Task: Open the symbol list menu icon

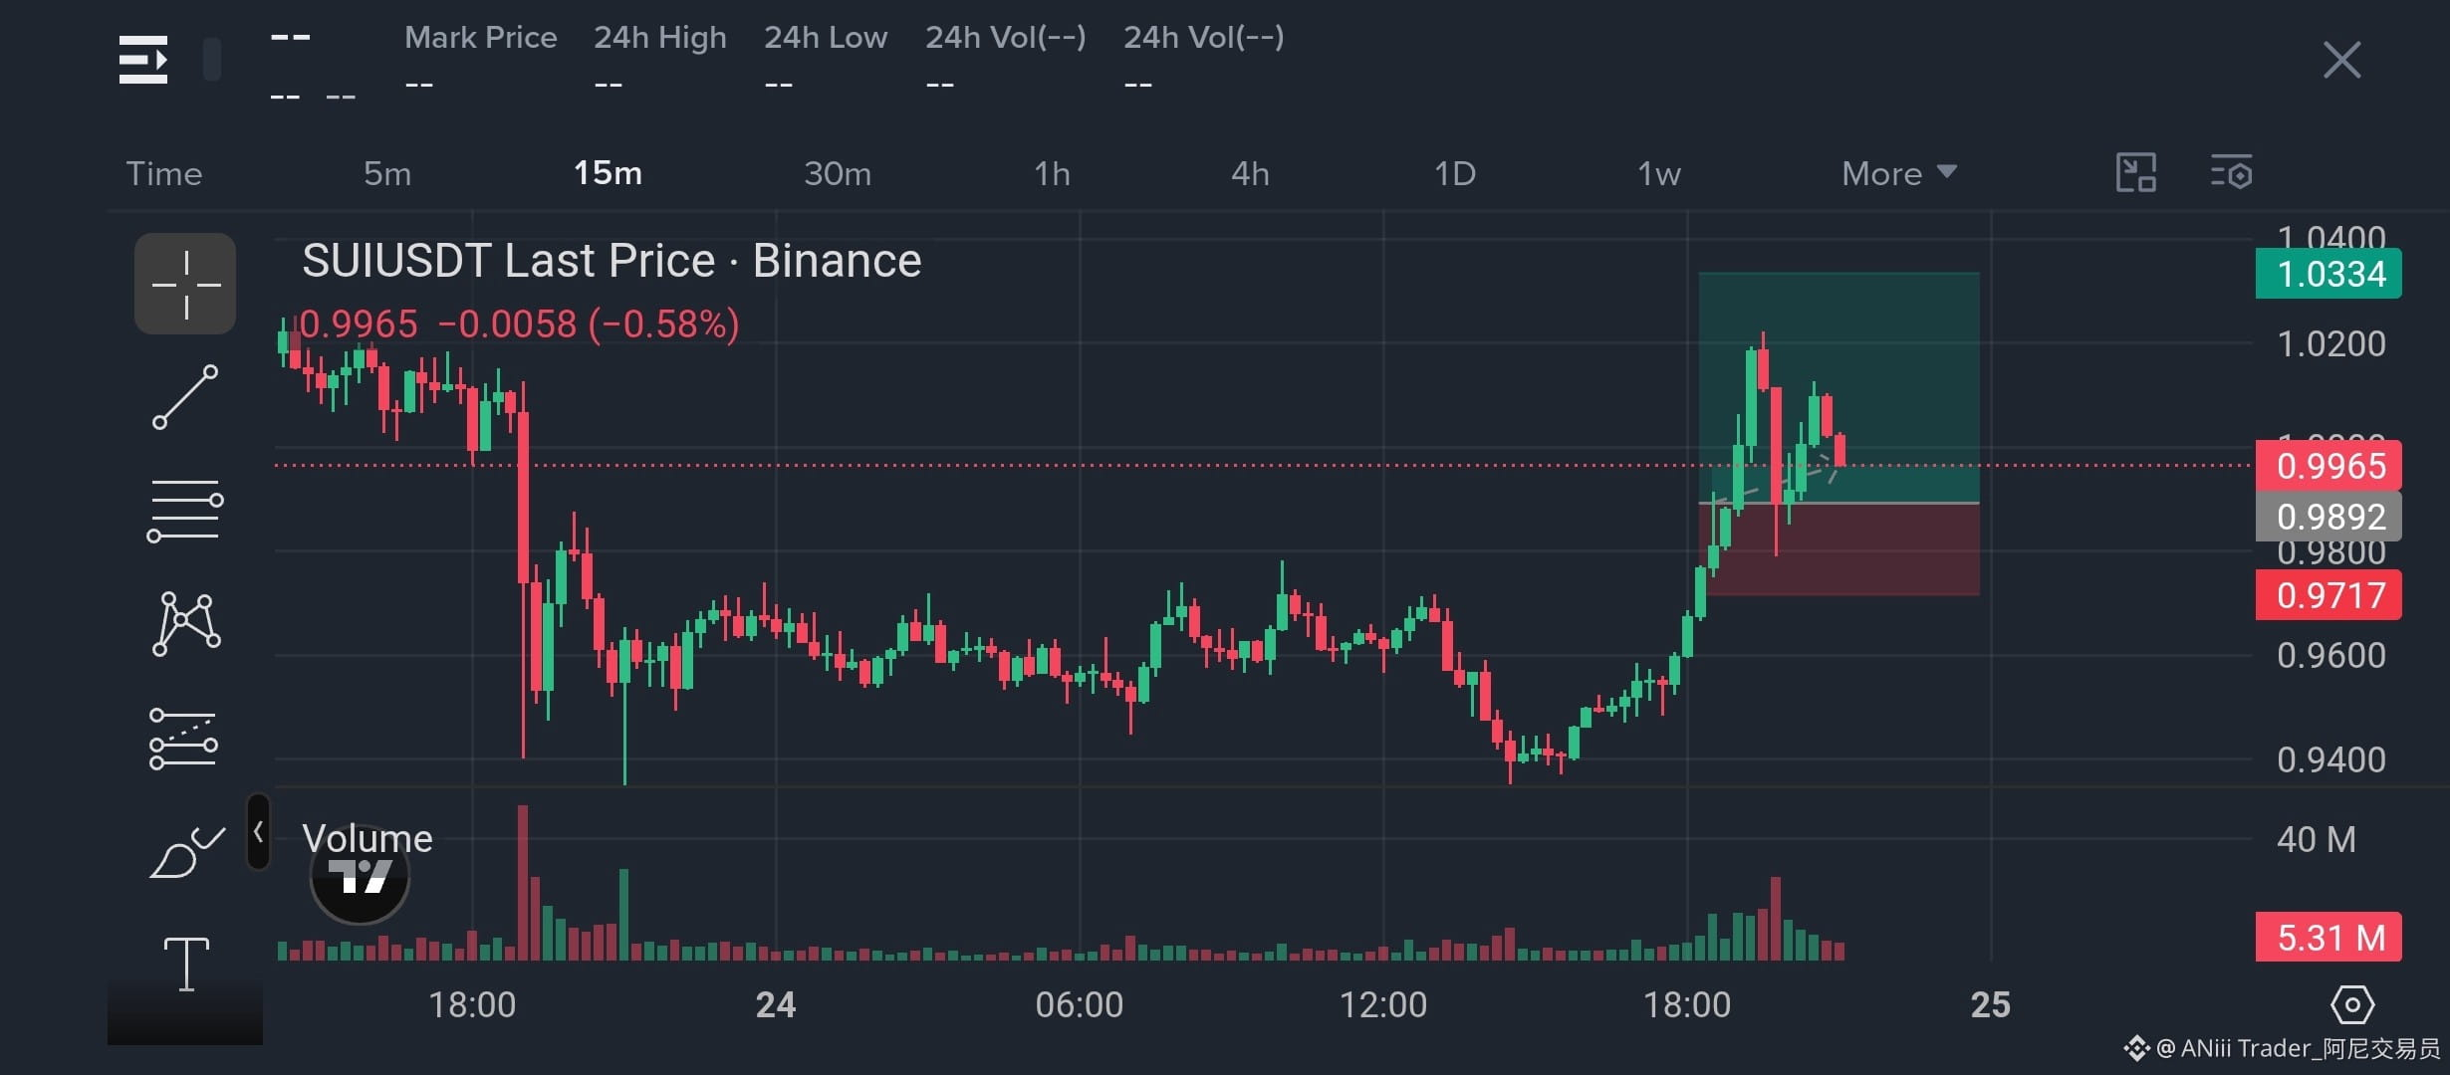Action: coord(143,60)
